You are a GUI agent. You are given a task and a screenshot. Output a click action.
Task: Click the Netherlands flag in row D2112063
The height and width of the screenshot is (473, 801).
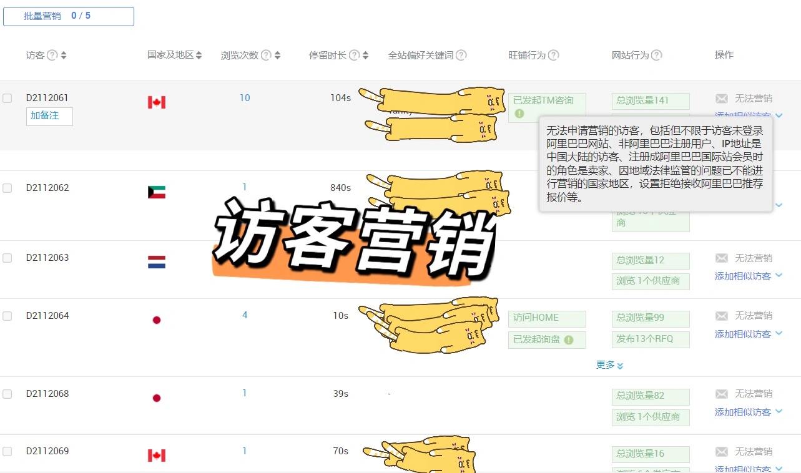tap(157, 262)
